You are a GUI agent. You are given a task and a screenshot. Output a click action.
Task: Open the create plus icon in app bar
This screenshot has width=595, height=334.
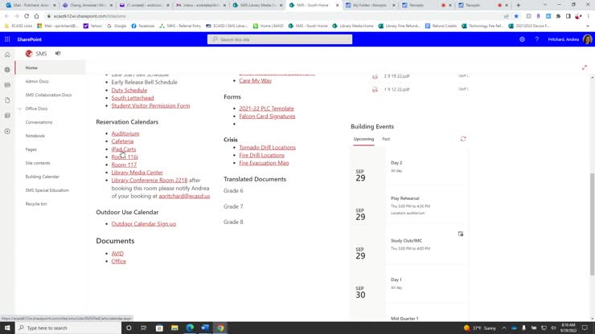coord(7,131)
